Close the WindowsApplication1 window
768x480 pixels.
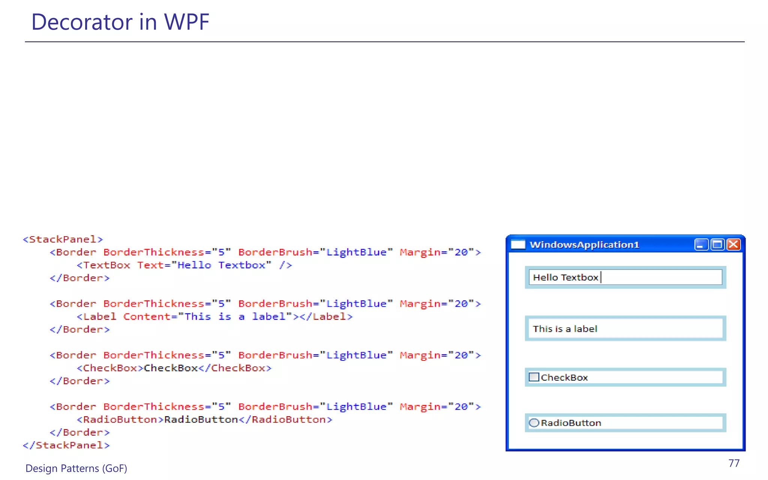click(733, 244)
